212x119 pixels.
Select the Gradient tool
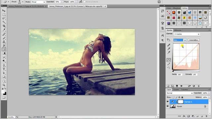[4, 53]
